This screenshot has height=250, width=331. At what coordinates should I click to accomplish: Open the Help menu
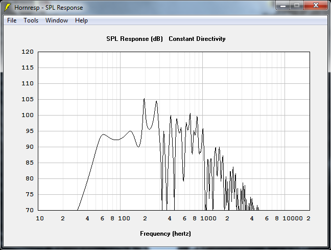click(x=81, y=20)
